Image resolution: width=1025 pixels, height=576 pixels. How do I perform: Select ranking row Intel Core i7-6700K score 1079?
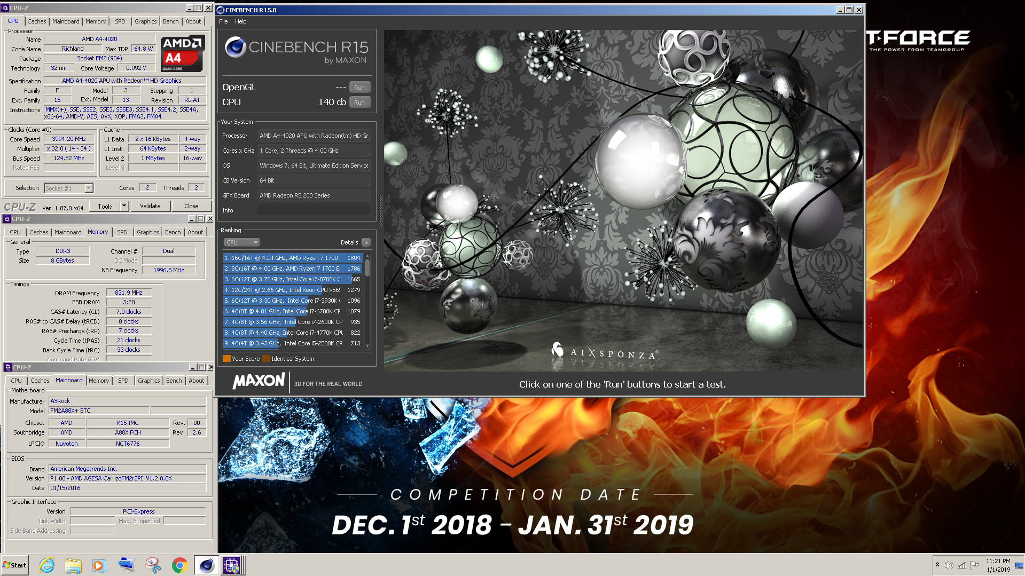click(x=293, y=311)
